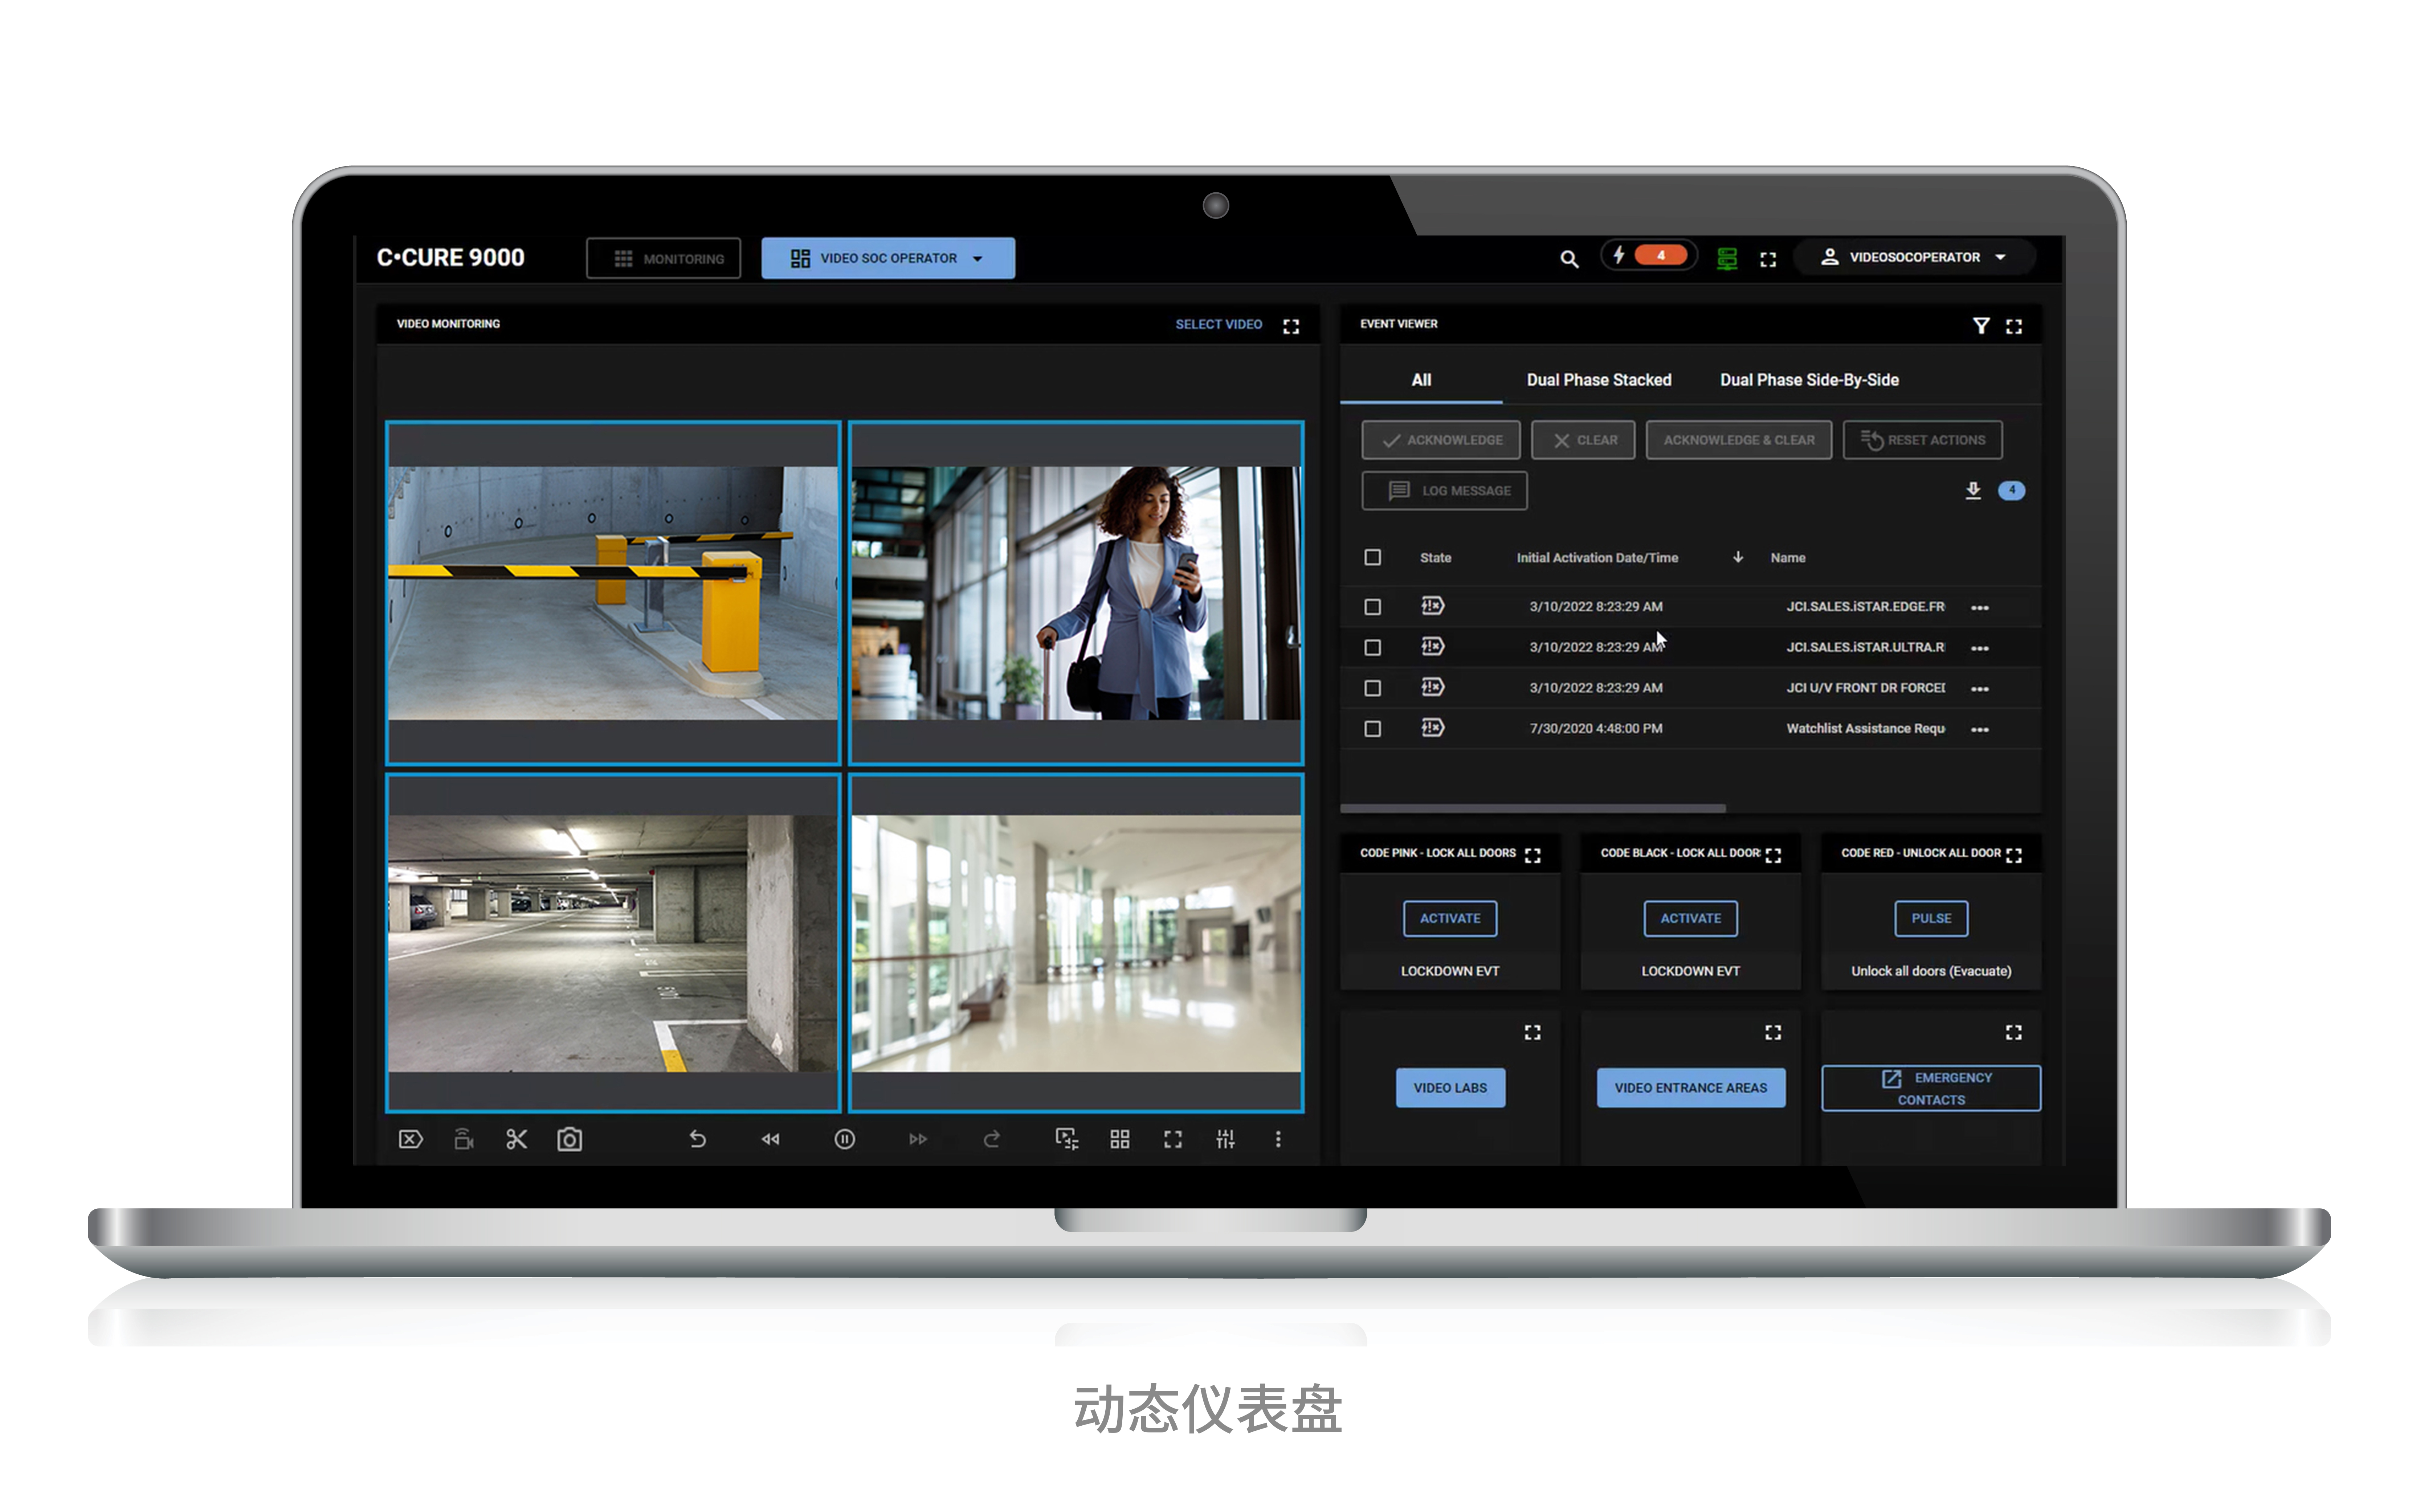Screen dimensions: 2416x1512
Task: Open Video Entrance Areas button
Action: pos(1691,1088)
